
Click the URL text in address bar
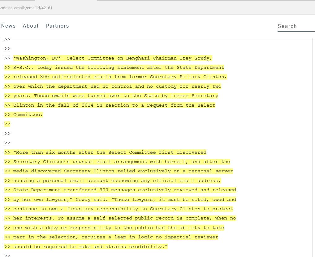click(x=26, y=8)
